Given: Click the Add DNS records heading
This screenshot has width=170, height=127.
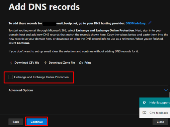Looking at the screenshot, I should [x=44, y=7].
